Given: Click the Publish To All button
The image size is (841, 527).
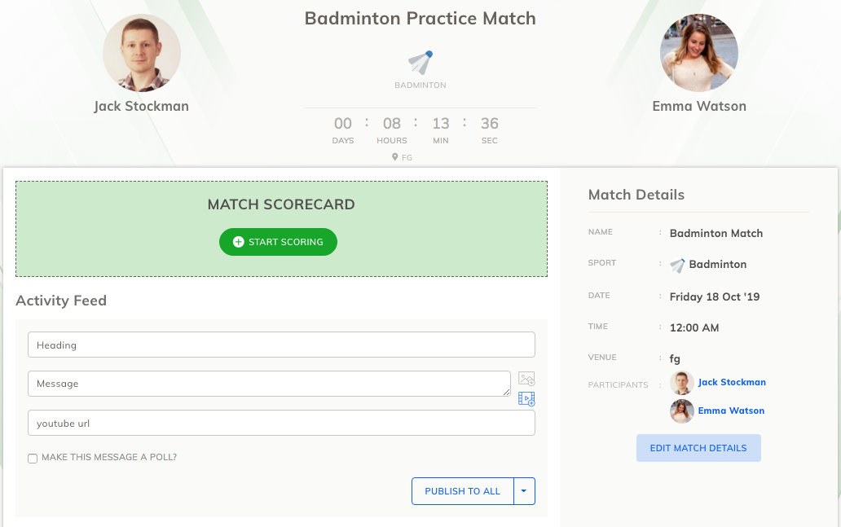Looking at the screenshot, I should pos(462,491).
